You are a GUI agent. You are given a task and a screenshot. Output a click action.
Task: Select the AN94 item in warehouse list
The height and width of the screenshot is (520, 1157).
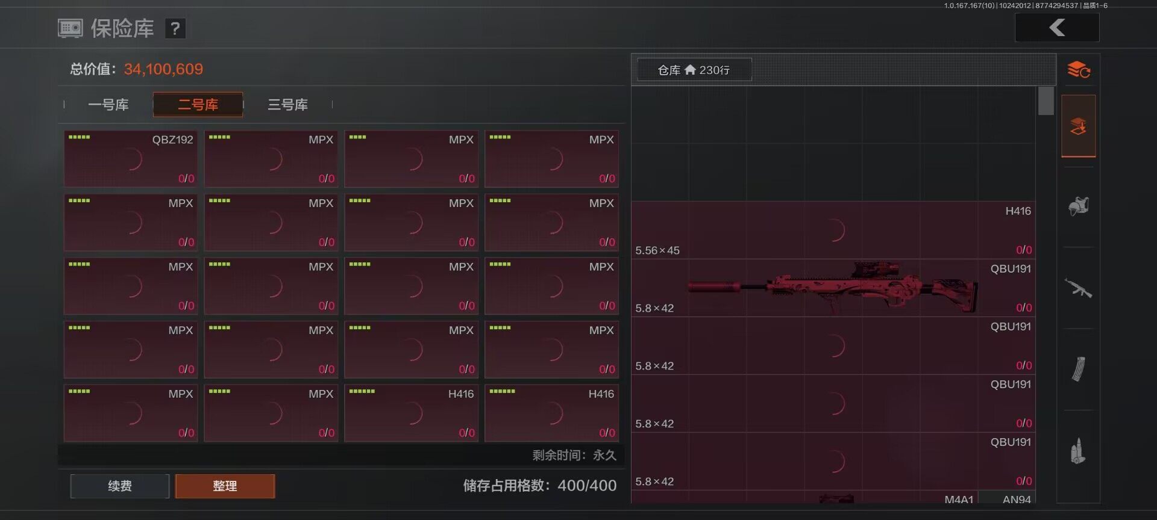(1007, 498)
